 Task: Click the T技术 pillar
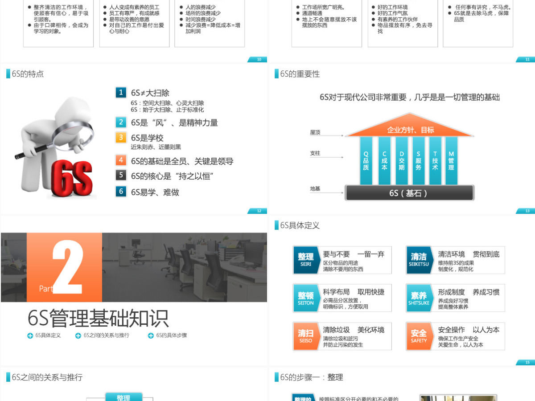click(435, 161)
